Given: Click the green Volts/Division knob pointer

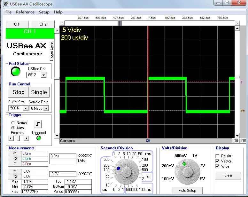Looking at the screenshot, I should 184,164.
